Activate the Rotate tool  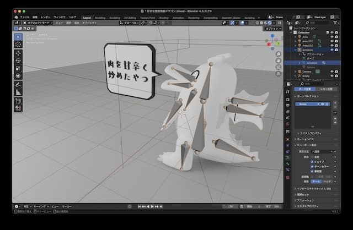18,61
